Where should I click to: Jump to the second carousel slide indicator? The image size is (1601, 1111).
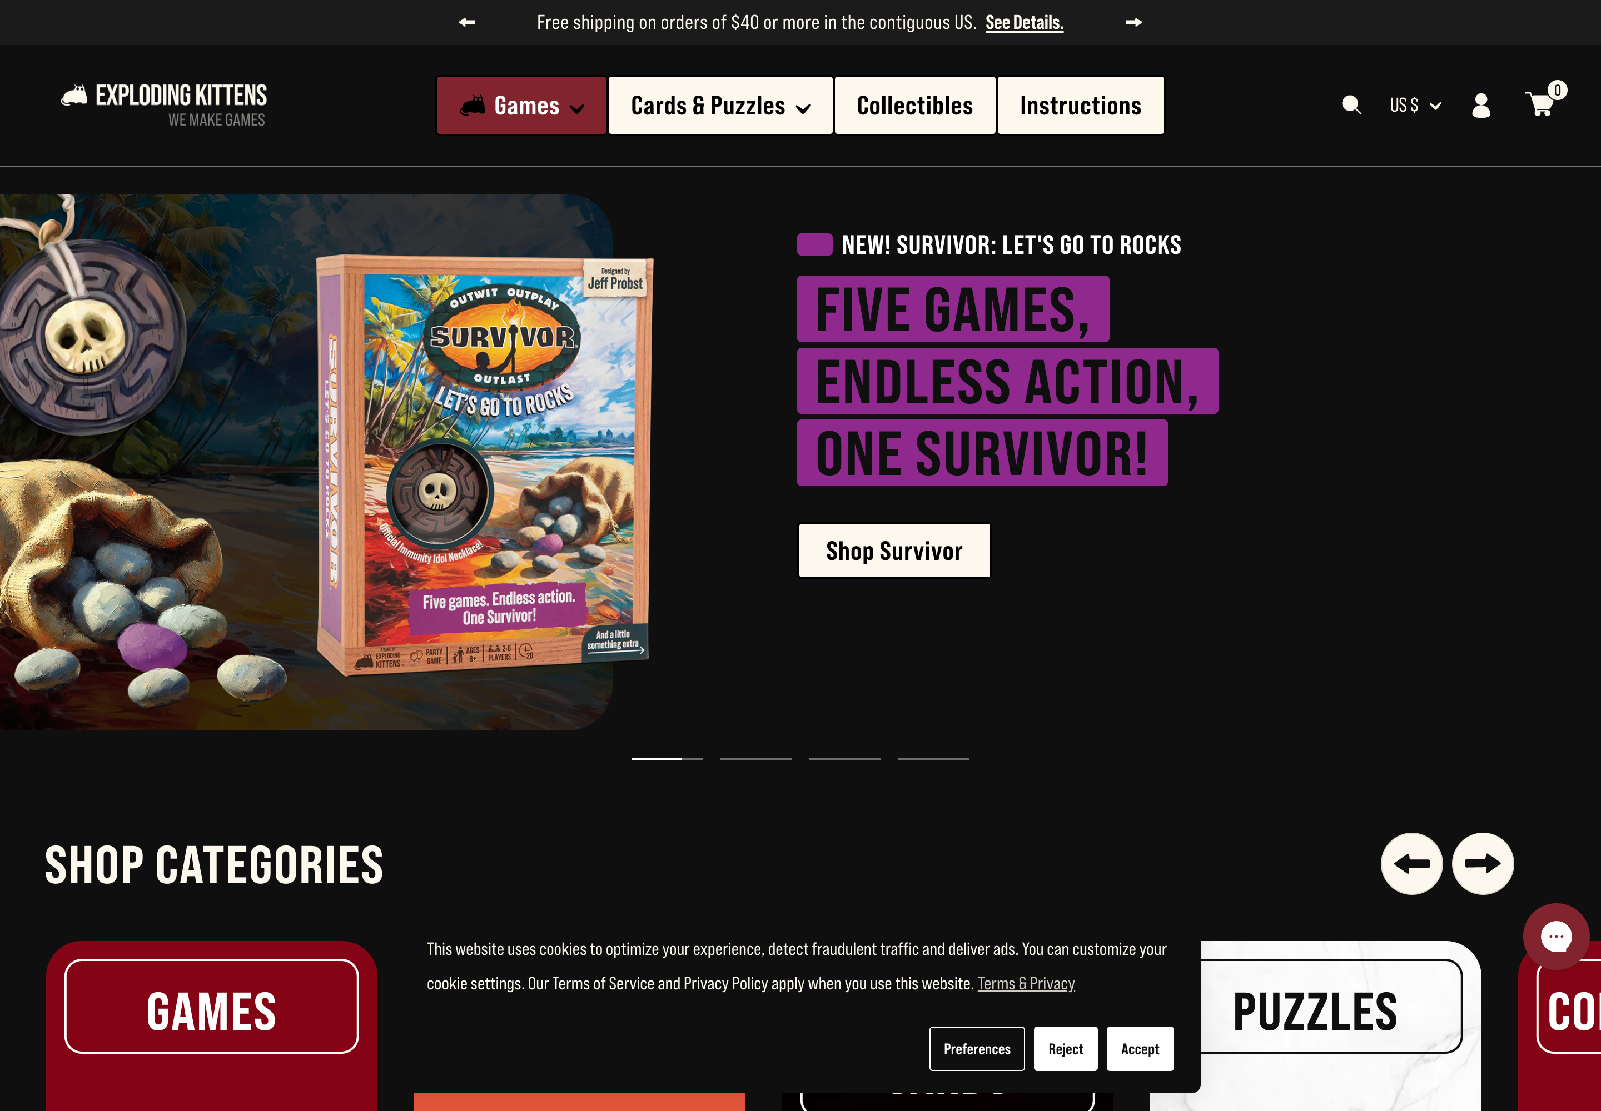coord(755,759)
